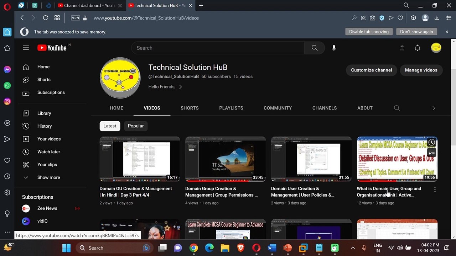Screen dimensions: 456x256
Task: Open WhatsApp in Opera sidebar
Action: coord(7,85)
